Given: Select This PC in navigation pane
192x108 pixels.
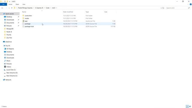Looking at the screenshot, I should click(x=8, y=46).
